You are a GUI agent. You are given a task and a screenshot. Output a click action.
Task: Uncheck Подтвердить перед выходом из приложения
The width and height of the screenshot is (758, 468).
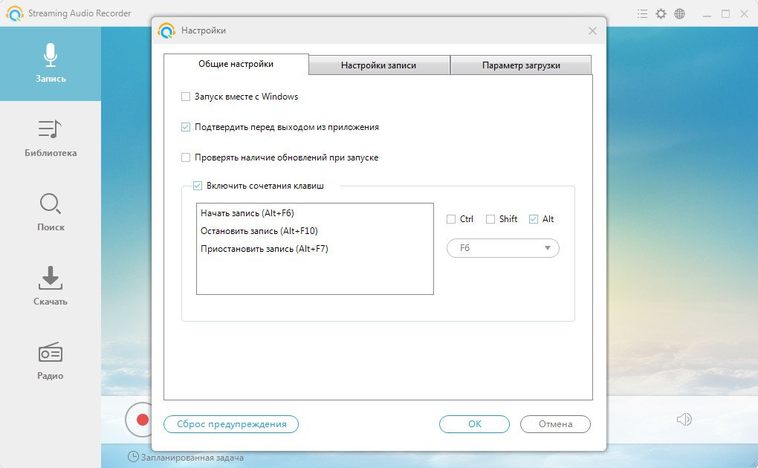(x=186, y=127)
